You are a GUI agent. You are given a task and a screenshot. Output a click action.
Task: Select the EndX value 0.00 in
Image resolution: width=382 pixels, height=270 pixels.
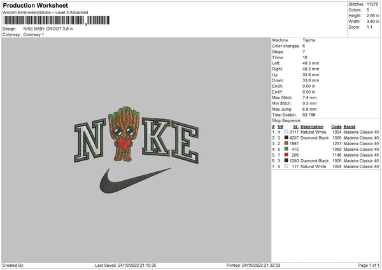click(309, 86)
